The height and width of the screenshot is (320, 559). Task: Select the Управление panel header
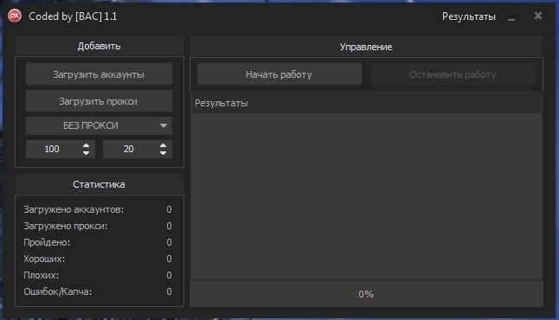366,47
